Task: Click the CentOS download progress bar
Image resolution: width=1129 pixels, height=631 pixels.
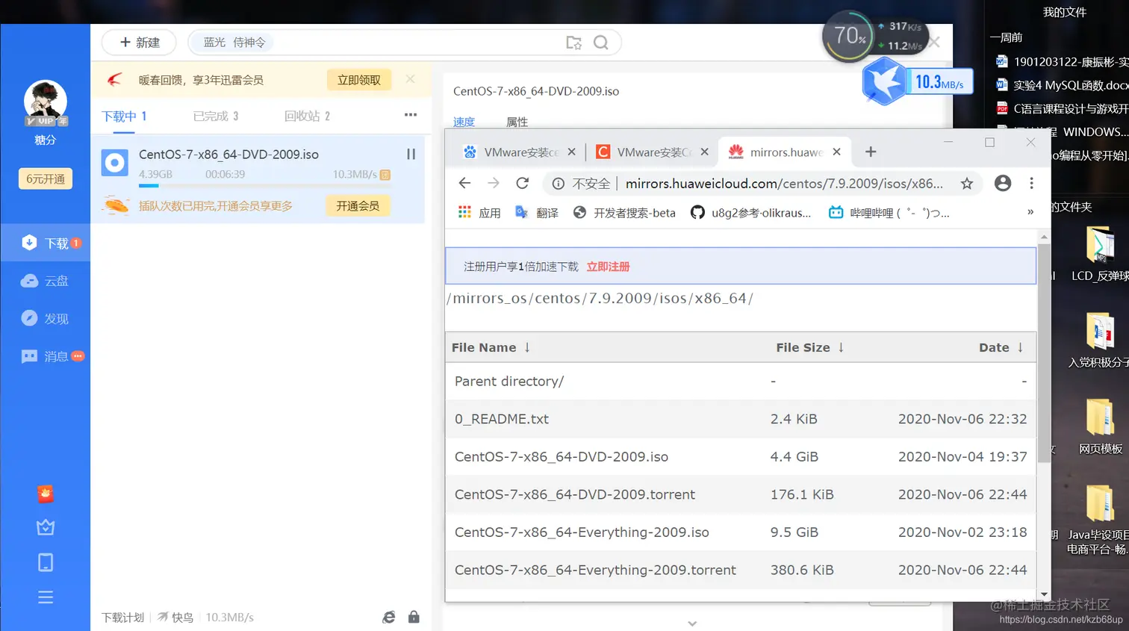Action: pos(264,185)
